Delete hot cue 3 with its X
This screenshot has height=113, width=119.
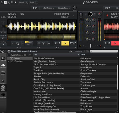[56, 48]
